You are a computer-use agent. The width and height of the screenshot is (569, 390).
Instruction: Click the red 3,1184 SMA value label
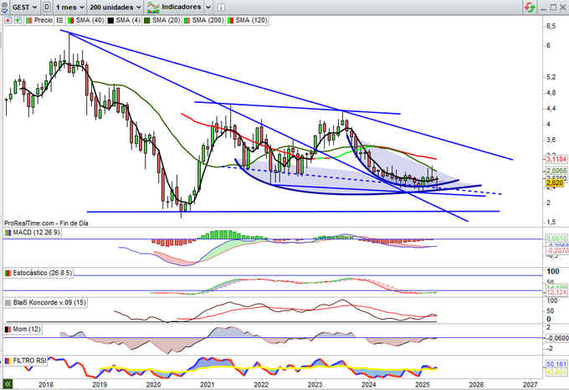point(556,159)
